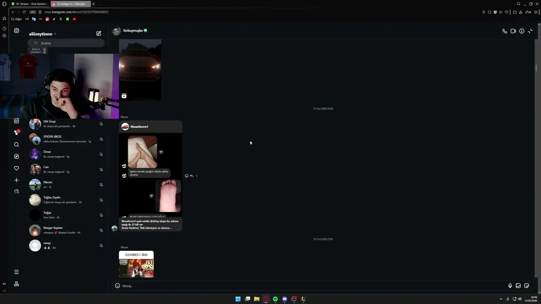Image resolution: width=541 pixels, height=304 pixels.
Task: Toggle mute on Old Grup chat
Action: (x=101, y=124)
